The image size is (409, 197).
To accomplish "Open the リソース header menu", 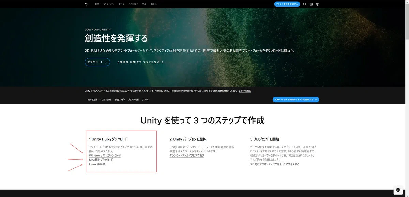I will [121, 4].
